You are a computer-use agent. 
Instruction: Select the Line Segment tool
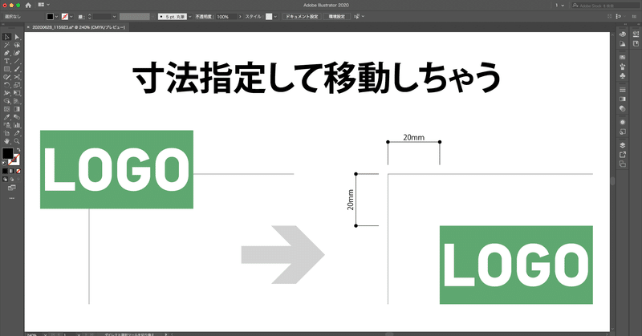(17, 61)
